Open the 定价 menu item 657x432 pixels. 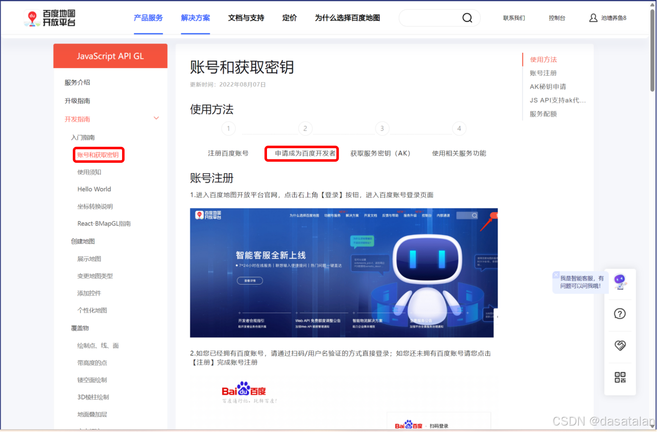[x=289, y=18]
